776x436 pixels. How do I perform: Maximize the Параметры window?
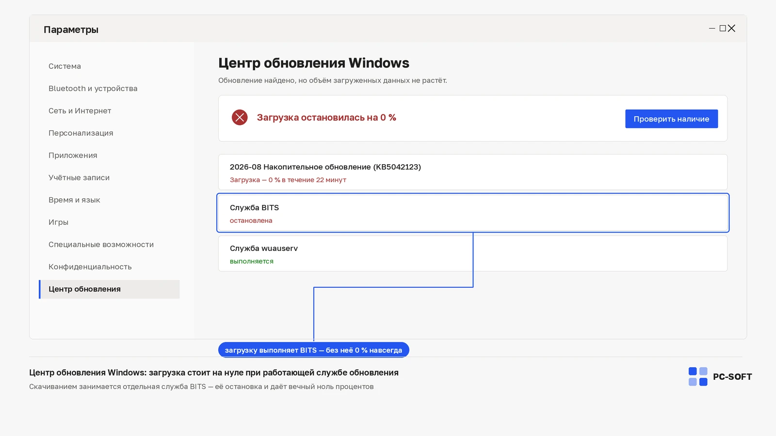[723, 29]
